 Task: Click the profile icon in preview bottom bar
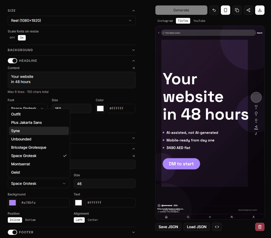(253, 217)
